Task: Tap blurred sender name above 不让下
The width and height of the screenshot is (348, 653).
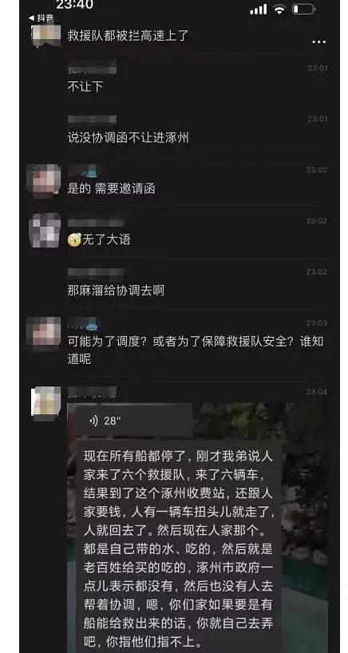Action: (92, 67)
